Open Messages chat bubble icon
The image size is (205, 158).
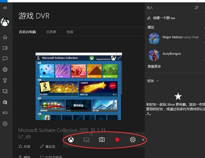coord(5,59)
